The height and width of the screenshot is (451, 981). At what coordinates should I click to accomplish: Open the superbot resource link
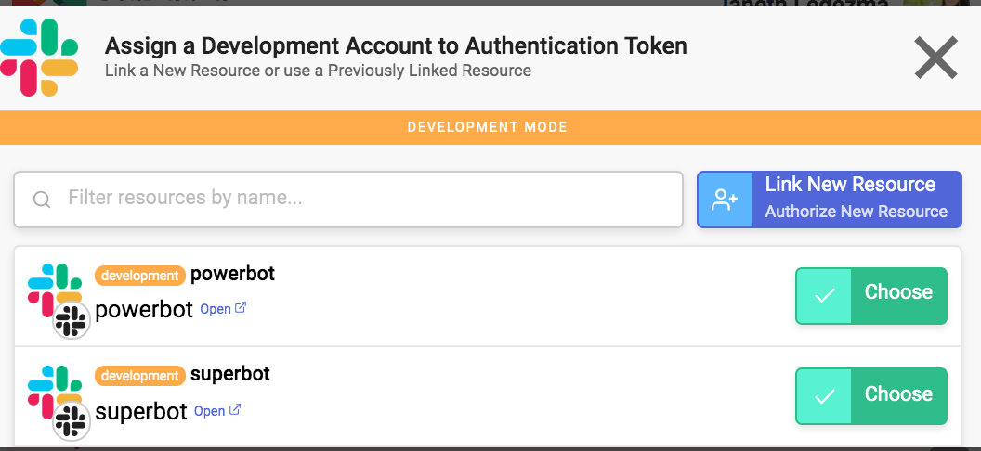click(x=209, y=411)
